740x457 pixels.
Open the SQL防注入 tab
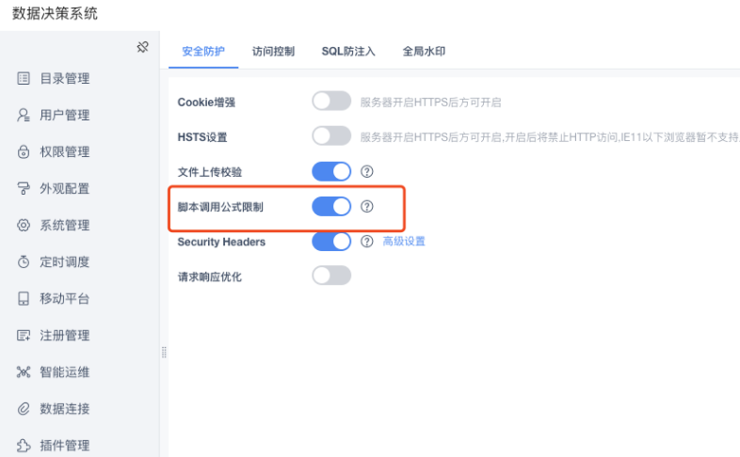coord(348,52)
